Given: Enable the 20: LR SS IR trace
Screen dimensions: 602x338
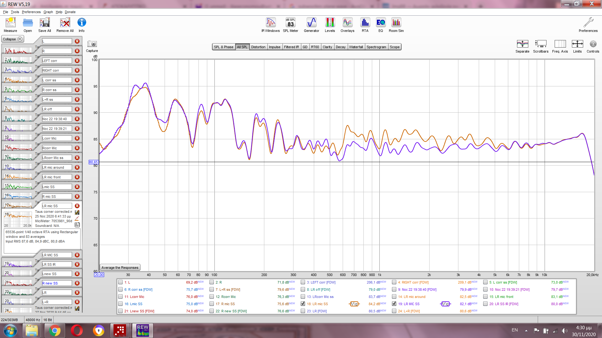Looking at the screenshot, I should (485, 304).
